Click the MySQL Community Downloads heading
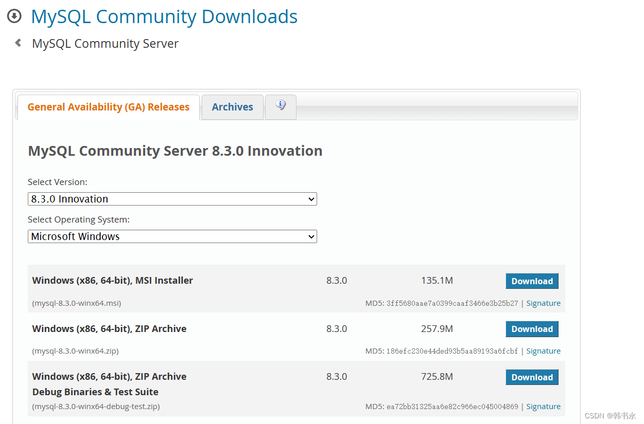The image size is (644, 424). tap(164, 16)
